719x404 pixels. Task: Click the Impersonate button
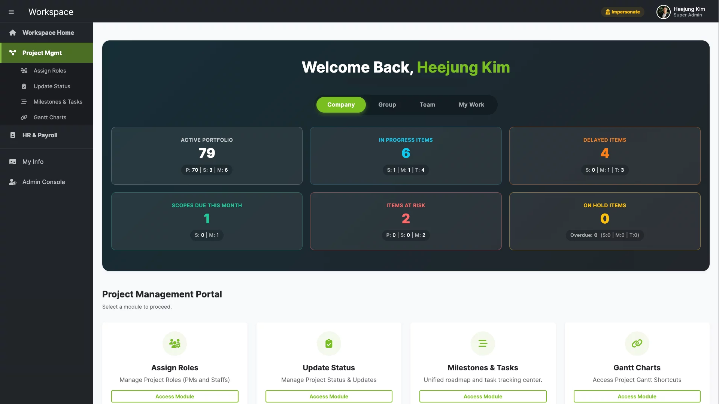point(622,12)
